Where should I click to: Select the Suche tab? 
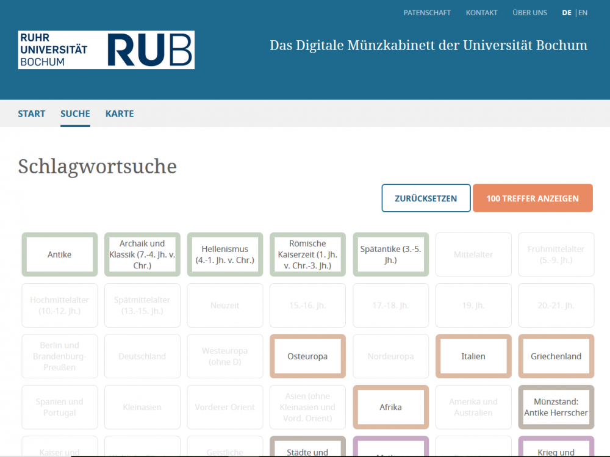(x=75, y=113)
